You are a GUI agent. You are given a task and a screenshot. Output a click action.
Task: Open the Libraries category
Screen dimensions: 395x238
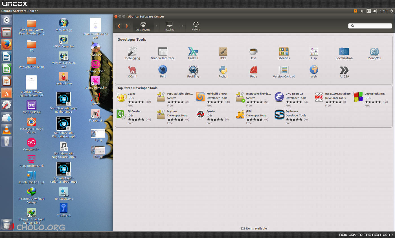pos(284,53)
